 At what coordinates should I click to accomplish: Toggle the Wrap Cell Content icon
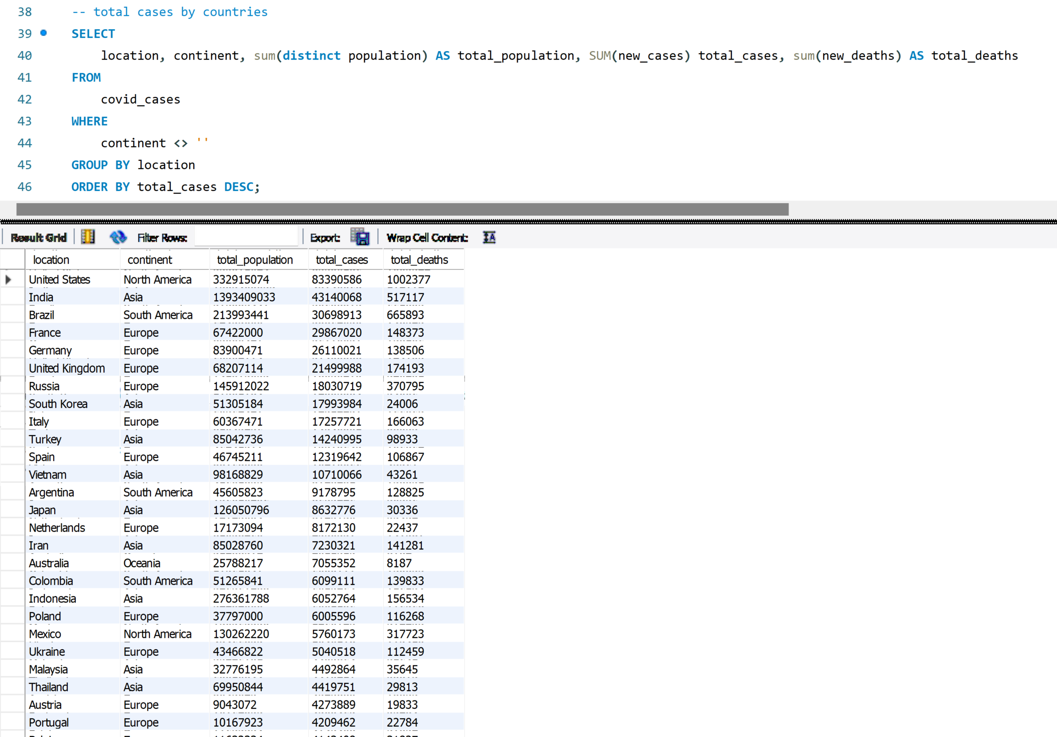coord(489,237)
